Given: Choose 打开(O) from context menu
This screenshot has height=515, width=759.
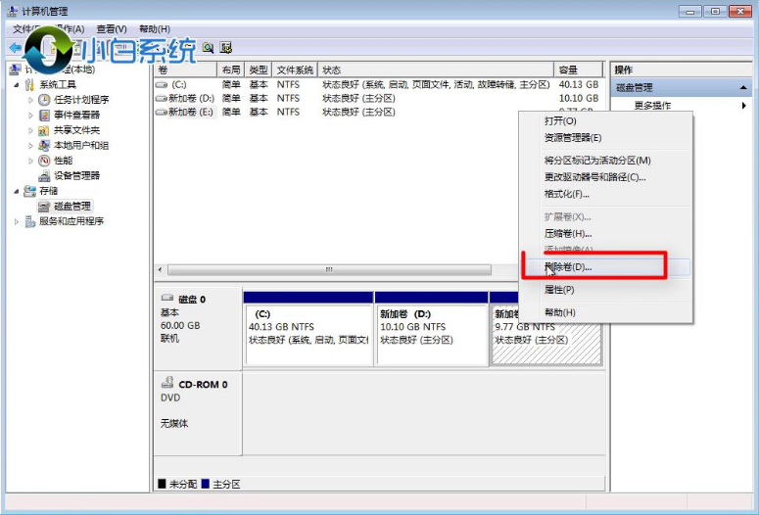Looking at the screenshot, I should tap(605, 121).
